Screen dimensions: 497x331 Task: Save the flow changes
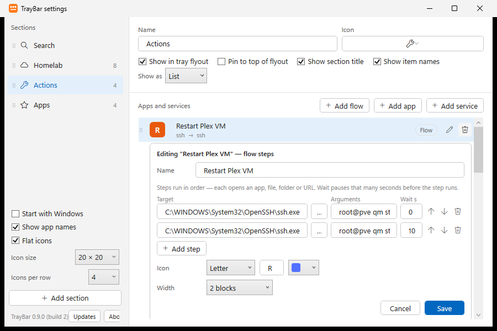coord(445,308)
